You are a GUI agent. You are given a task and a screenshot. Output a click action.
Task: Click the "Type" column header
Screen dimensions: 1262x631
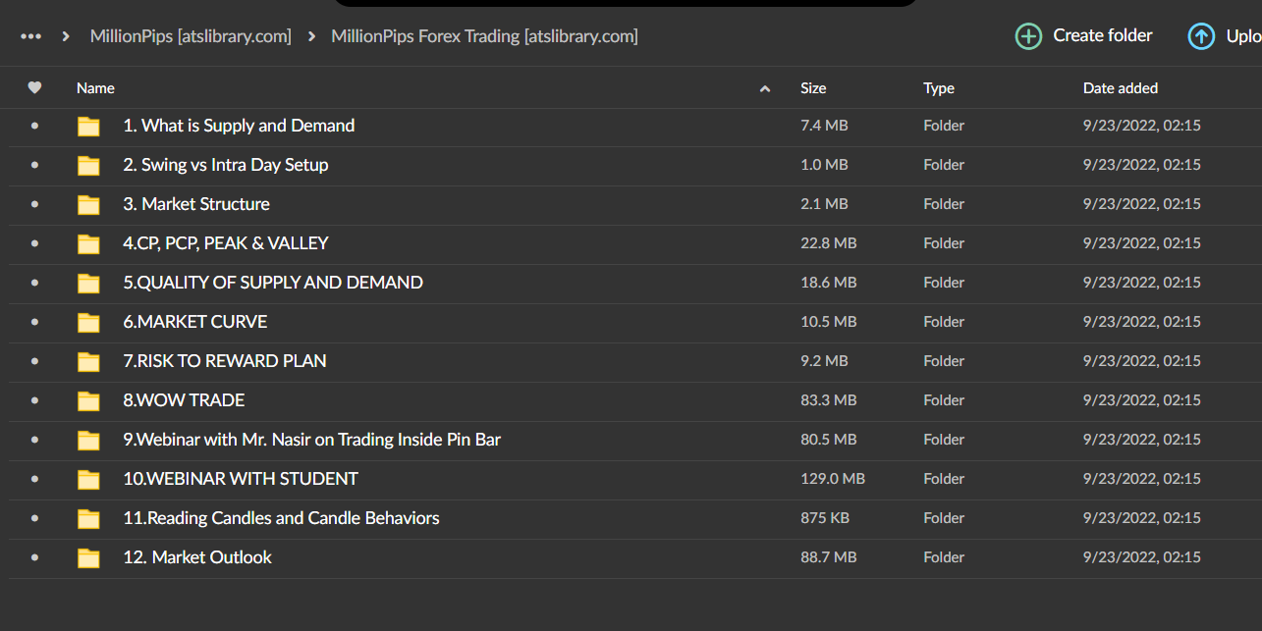[938, 87]
